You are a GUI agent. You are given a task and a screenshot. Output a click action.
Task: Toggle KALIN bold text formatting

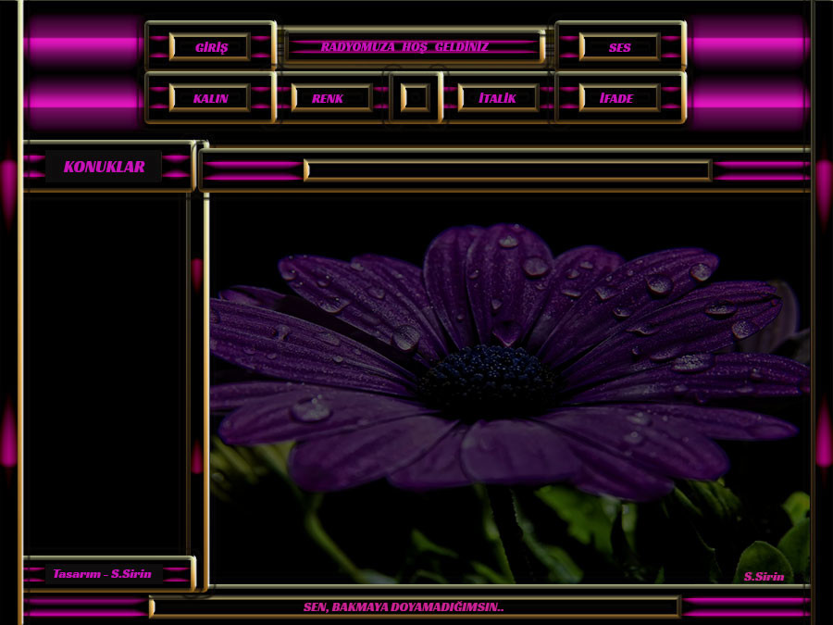(x=210, y=98)
